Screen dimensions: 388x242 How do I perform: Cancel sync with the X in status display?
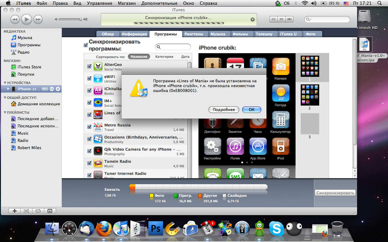click(x=253, y=19)
